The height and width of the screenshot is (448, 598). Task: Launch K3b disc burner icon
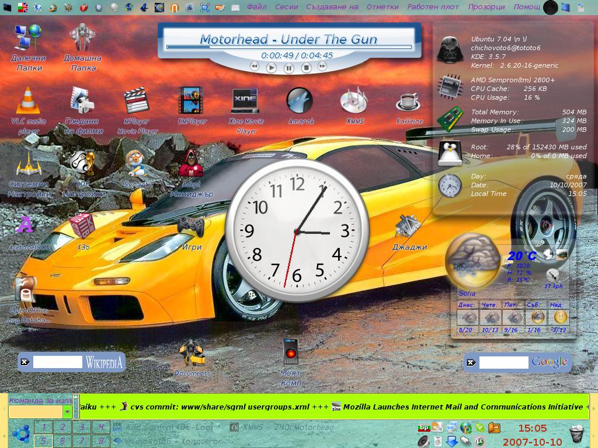click(x=82, y=226)
